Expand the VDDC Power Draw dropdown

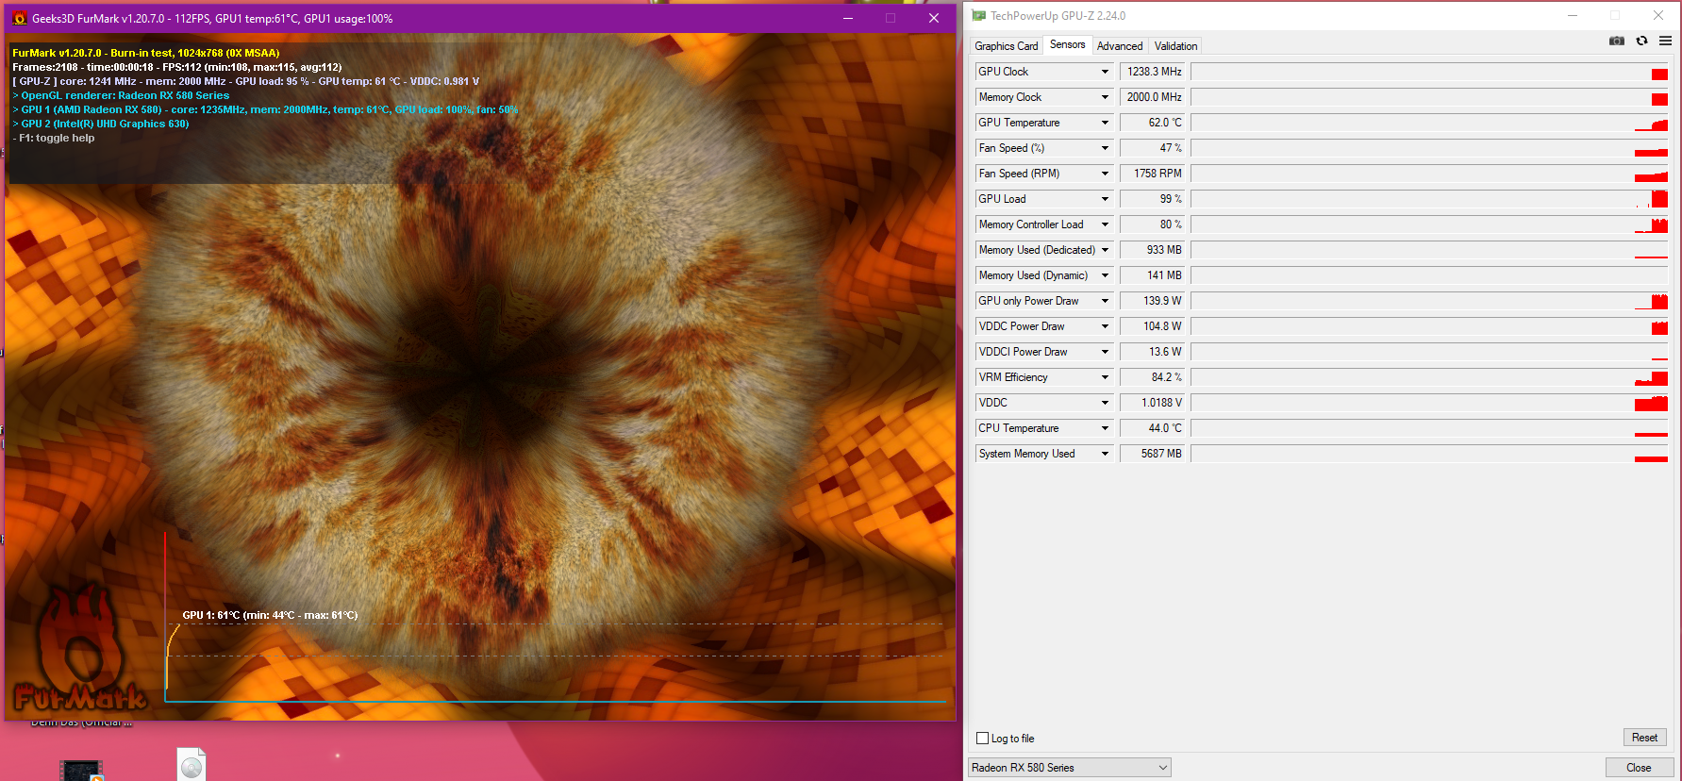pos(1105,326)
